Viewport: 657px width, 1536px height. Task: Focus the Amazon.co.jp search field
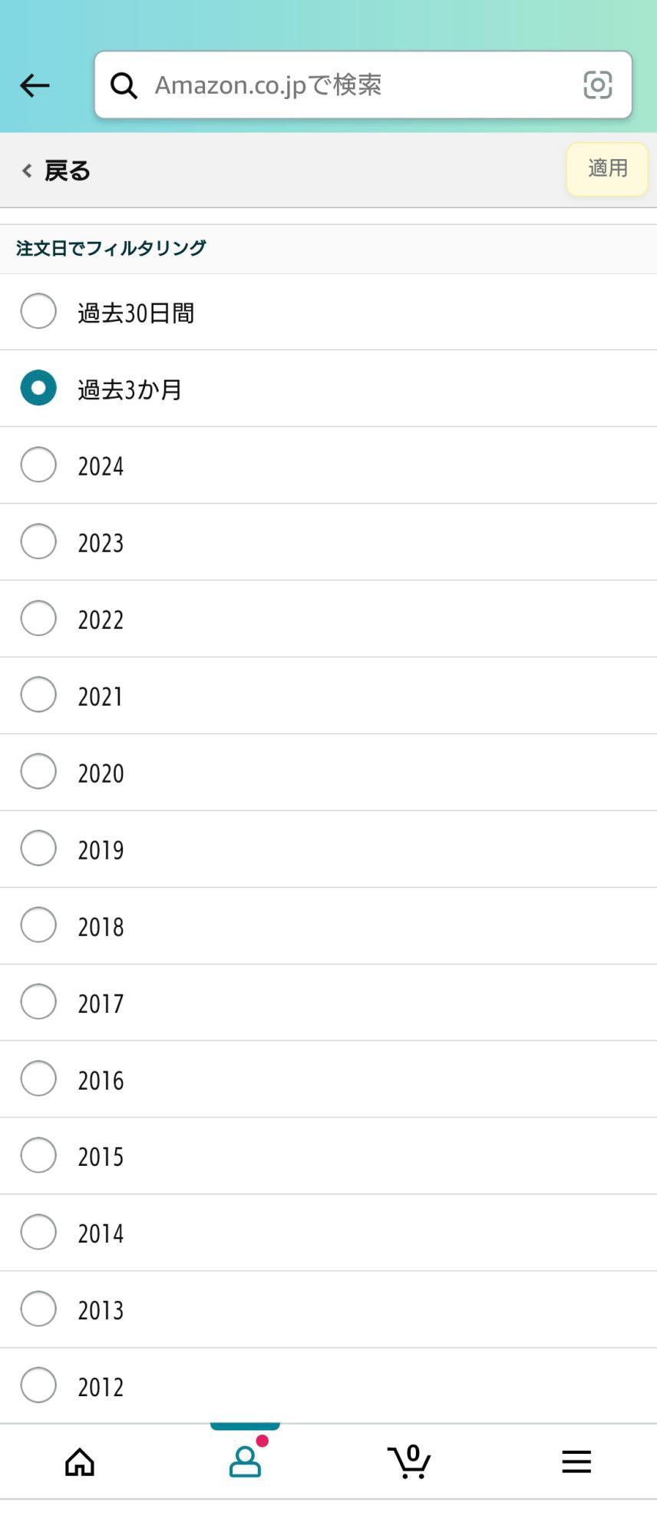tap(363, 85)
